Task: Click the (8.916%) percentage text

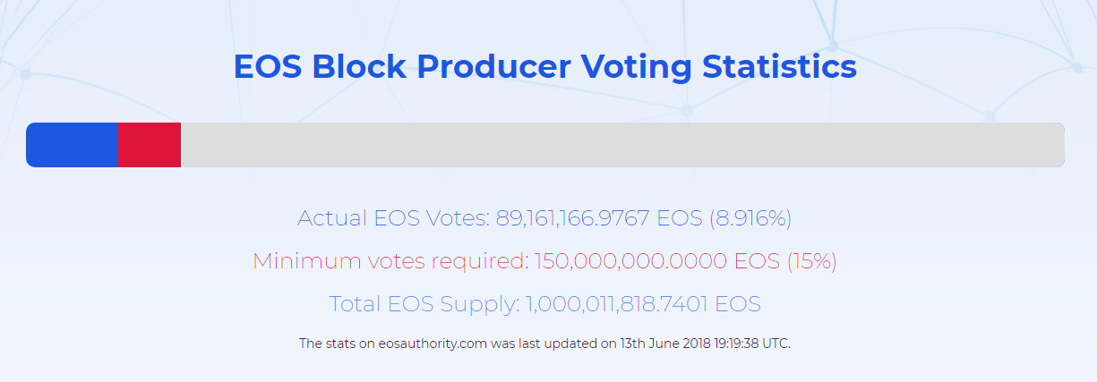Action: pyautogui.click(x=751, y=217)
